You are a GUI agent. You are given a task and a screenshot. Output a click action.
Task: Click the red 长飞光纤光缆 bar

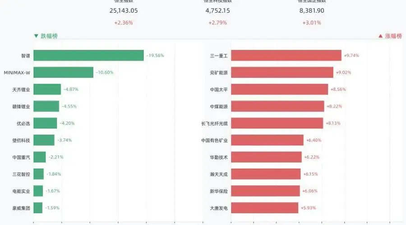click(x=277, y=123)
